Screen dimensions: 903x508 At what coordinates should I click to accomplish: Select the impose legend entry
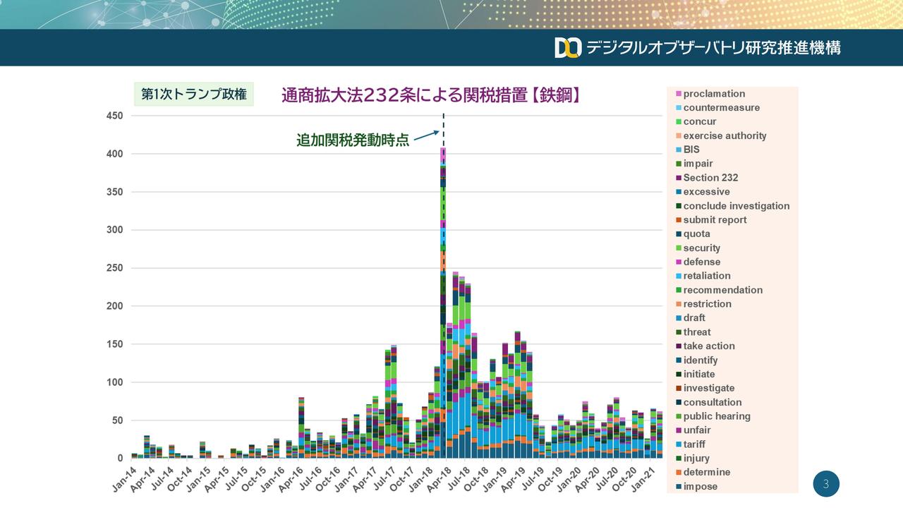click(700, 486)
